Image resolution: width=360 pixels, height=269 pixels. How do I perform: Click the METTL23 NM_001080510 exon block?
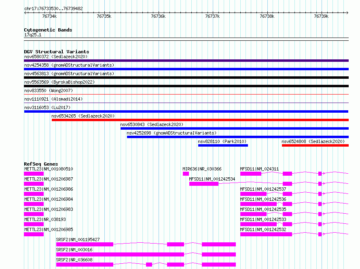pos(34,174)
